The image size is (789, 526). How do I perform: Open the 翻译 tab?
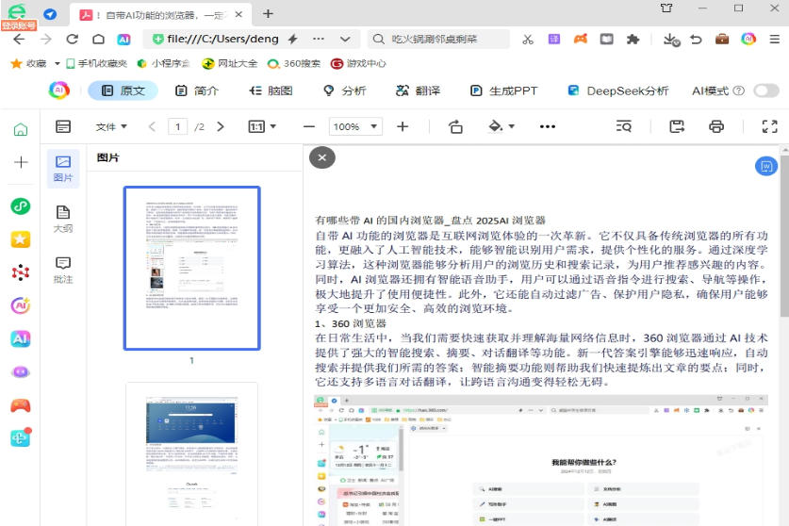click(418, 90)
